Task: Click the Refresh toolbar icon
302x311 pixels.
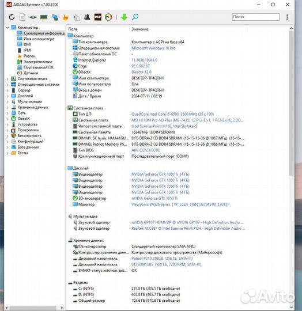Action: [x=12, y=17]
